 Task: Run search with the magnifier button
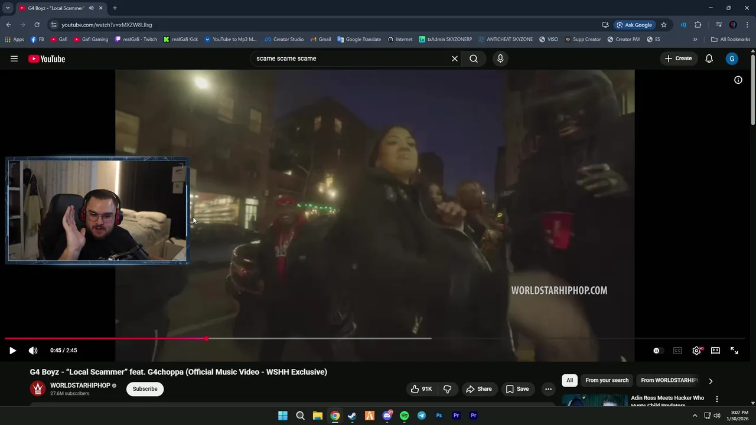[474, 58]
